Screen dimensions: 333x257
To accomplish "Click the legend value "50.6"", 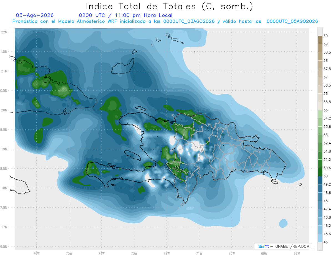I will point(327,168).
